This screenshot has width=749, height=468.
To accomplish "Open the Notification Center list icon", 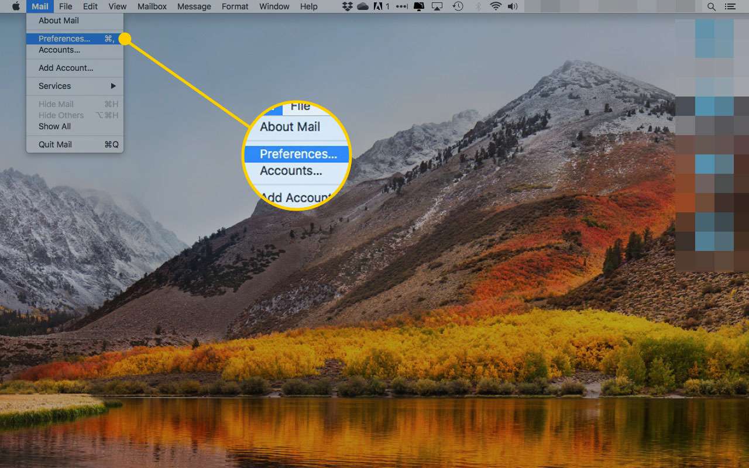I will point(730,6).
